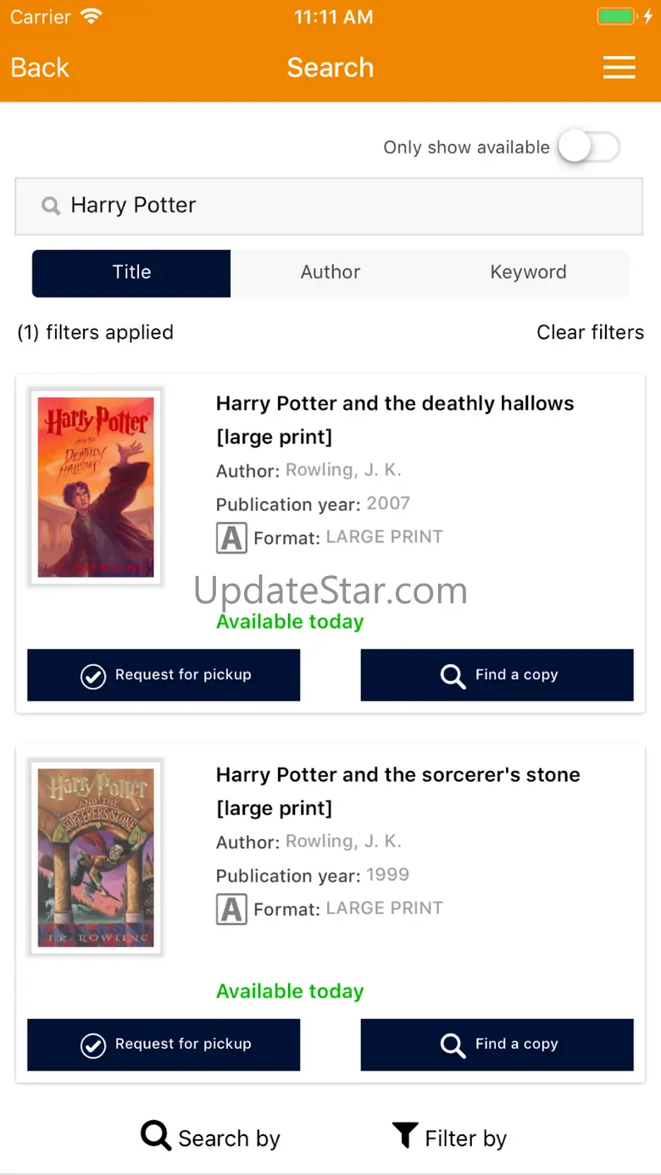661x1175 pixels.
Task: Click the magnifier icon in search field
Action: point(52,206)
